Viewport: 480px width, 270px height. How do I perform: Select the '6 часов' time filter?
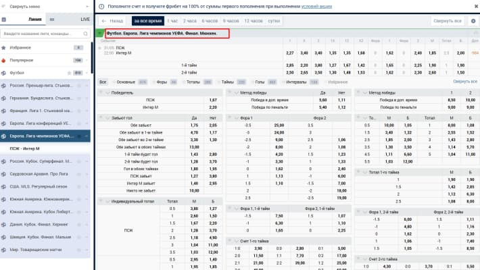point(210,21)
